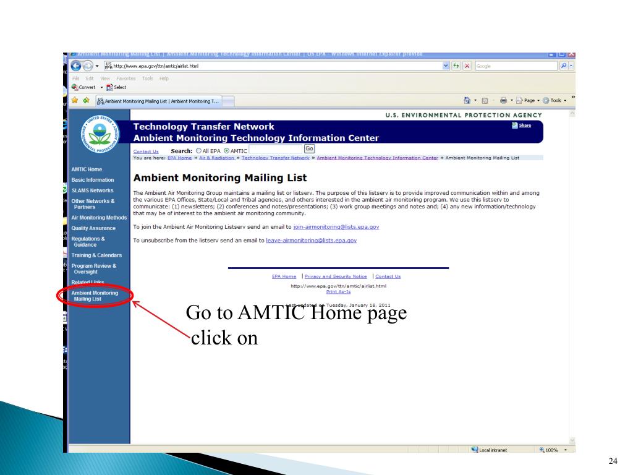Open Training & Calendars sidebar link
This screenshot has width=633, height=475.
pos(96,255)
